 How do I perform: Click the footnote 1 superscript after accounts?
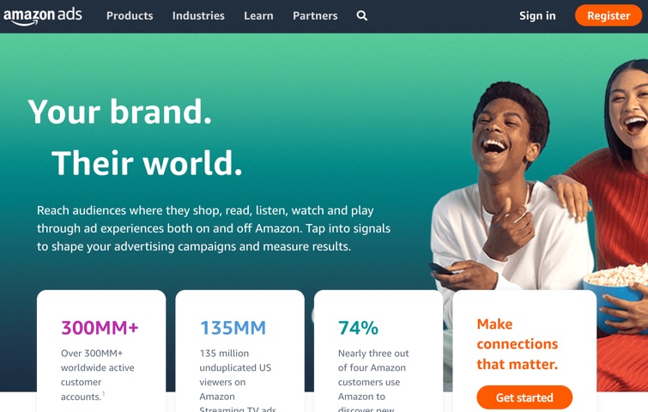click(x=103, y=393)
